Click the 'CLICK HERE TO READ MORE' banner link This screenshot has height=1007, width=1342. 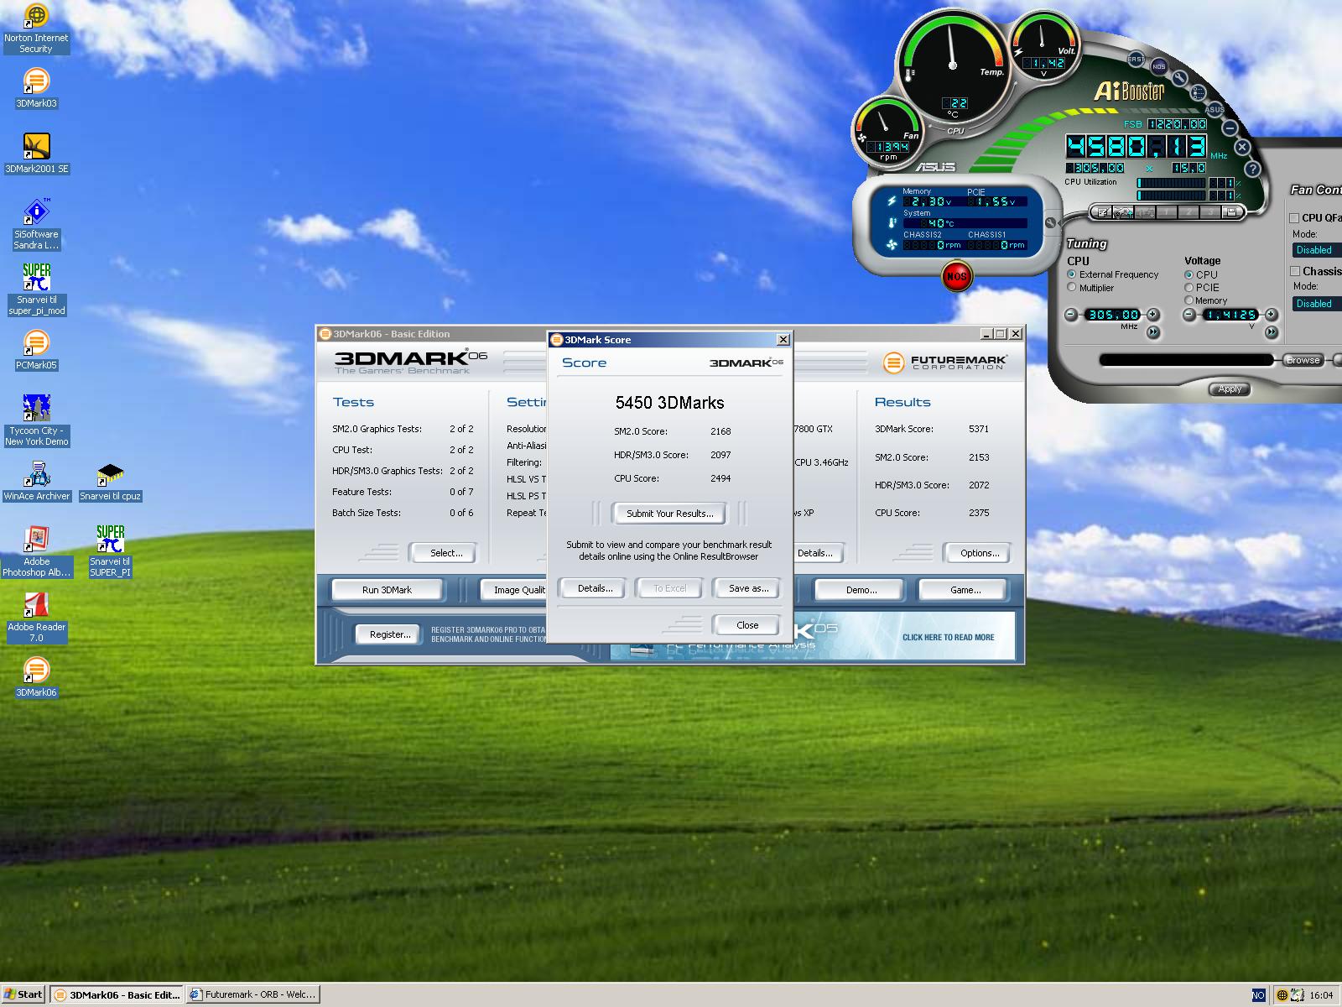point(948,637)
